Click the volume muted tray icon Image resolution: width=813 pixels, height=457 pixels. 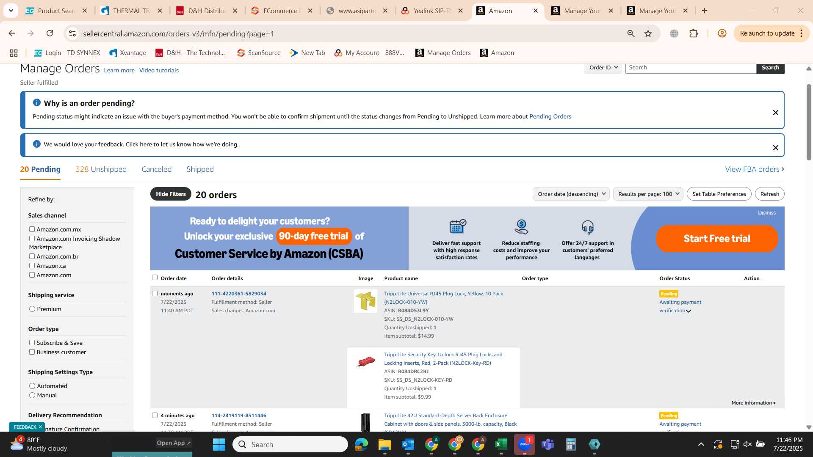pos(747,444)
